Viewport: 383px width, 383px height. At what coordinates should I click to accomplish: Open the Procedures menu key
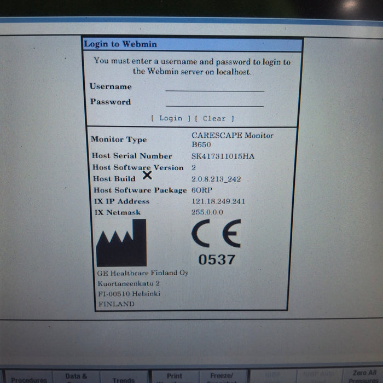(x=29, y=377)
